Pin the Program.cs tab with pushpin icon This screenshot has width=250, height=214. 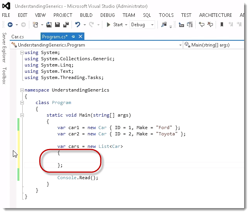coord(73,36)
